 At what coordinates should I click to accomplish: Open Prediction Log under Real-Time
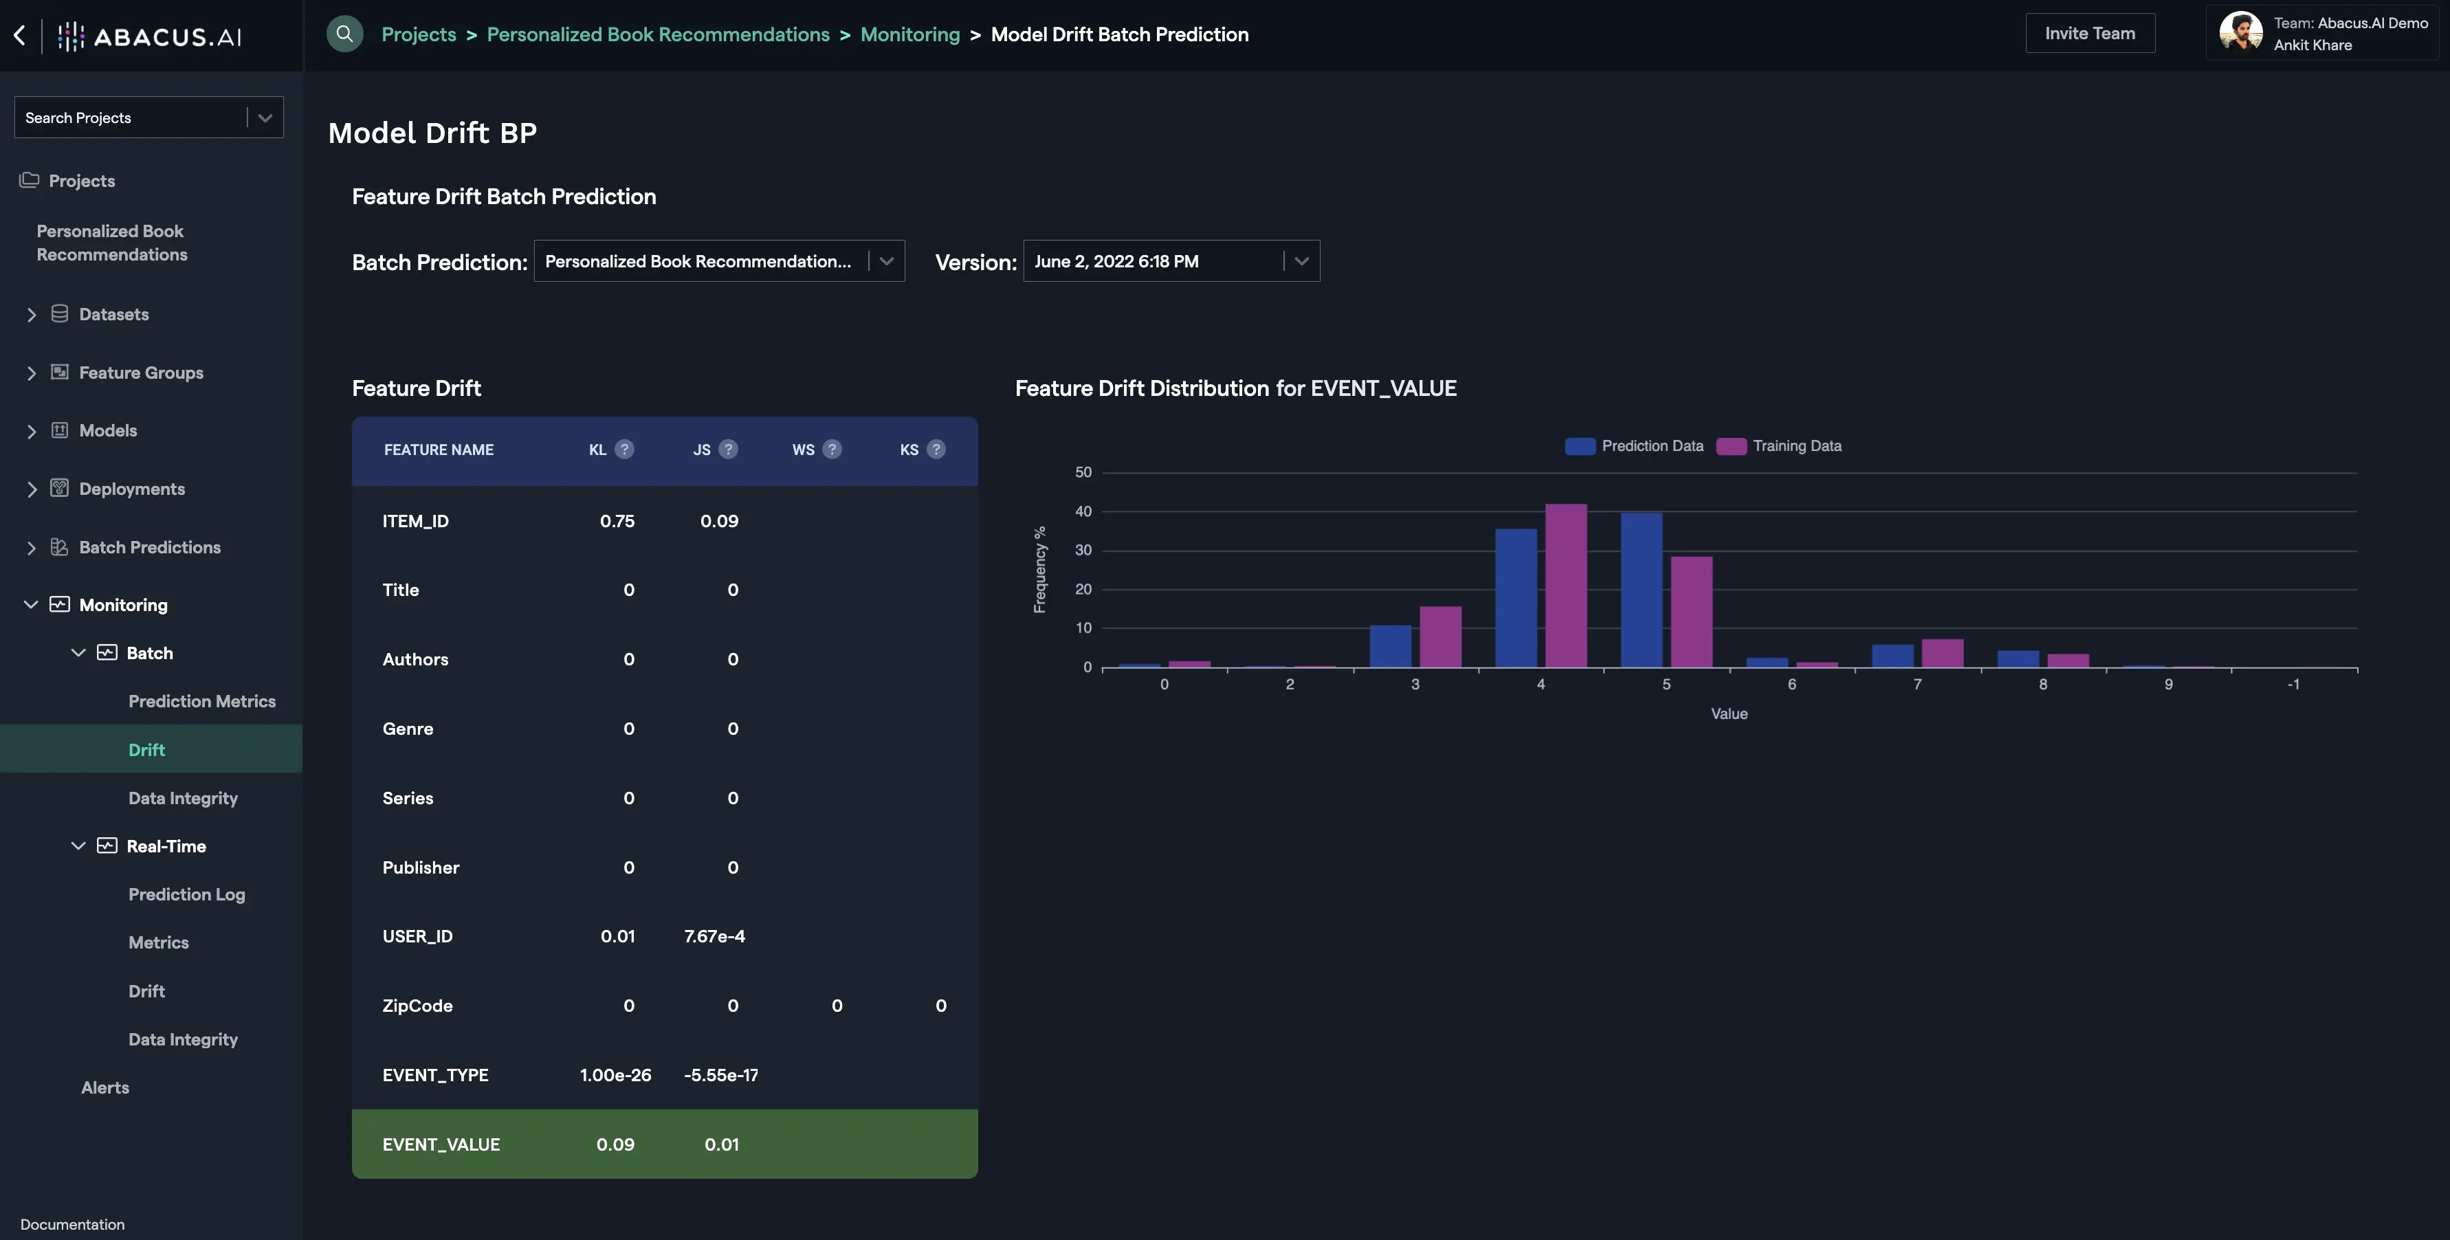186,894
